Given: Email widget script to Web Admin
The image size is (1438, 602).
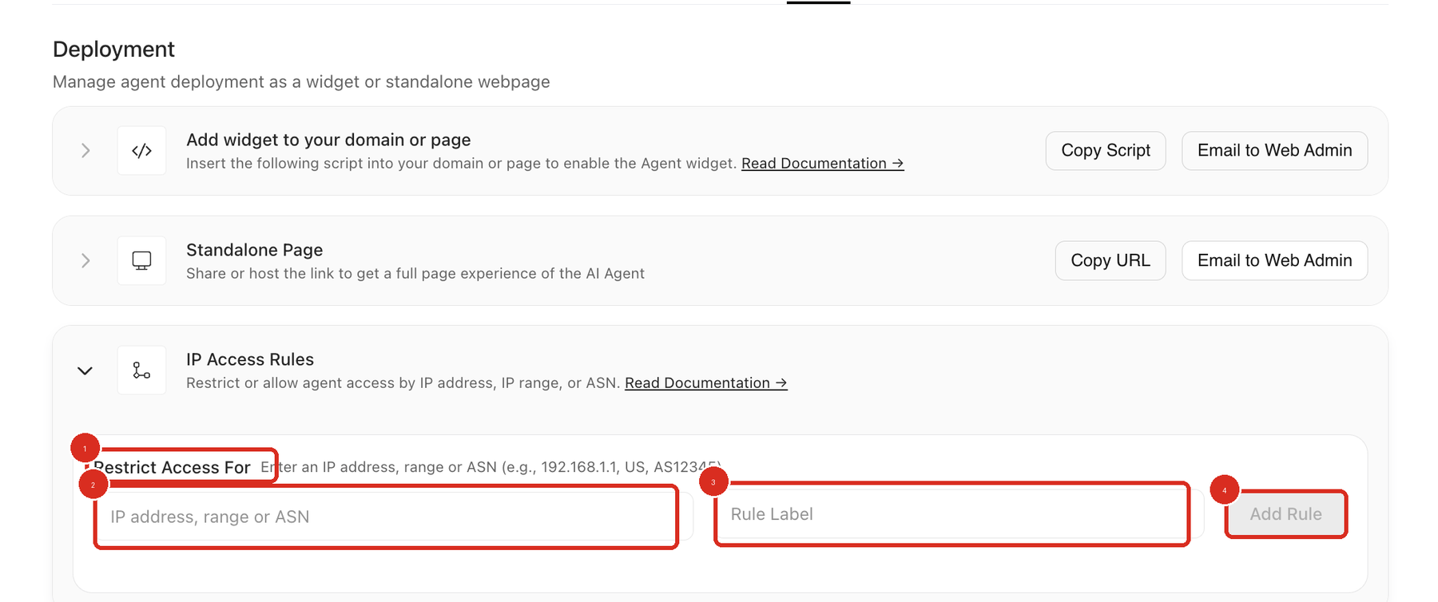Looking at the screenshot, I should pos(1274,151).
